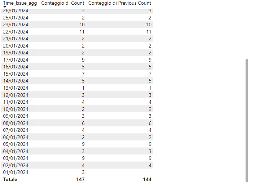This screenshot has height=188, width=263.
Task: Click the total Count value 147
Action: [80, 180]
